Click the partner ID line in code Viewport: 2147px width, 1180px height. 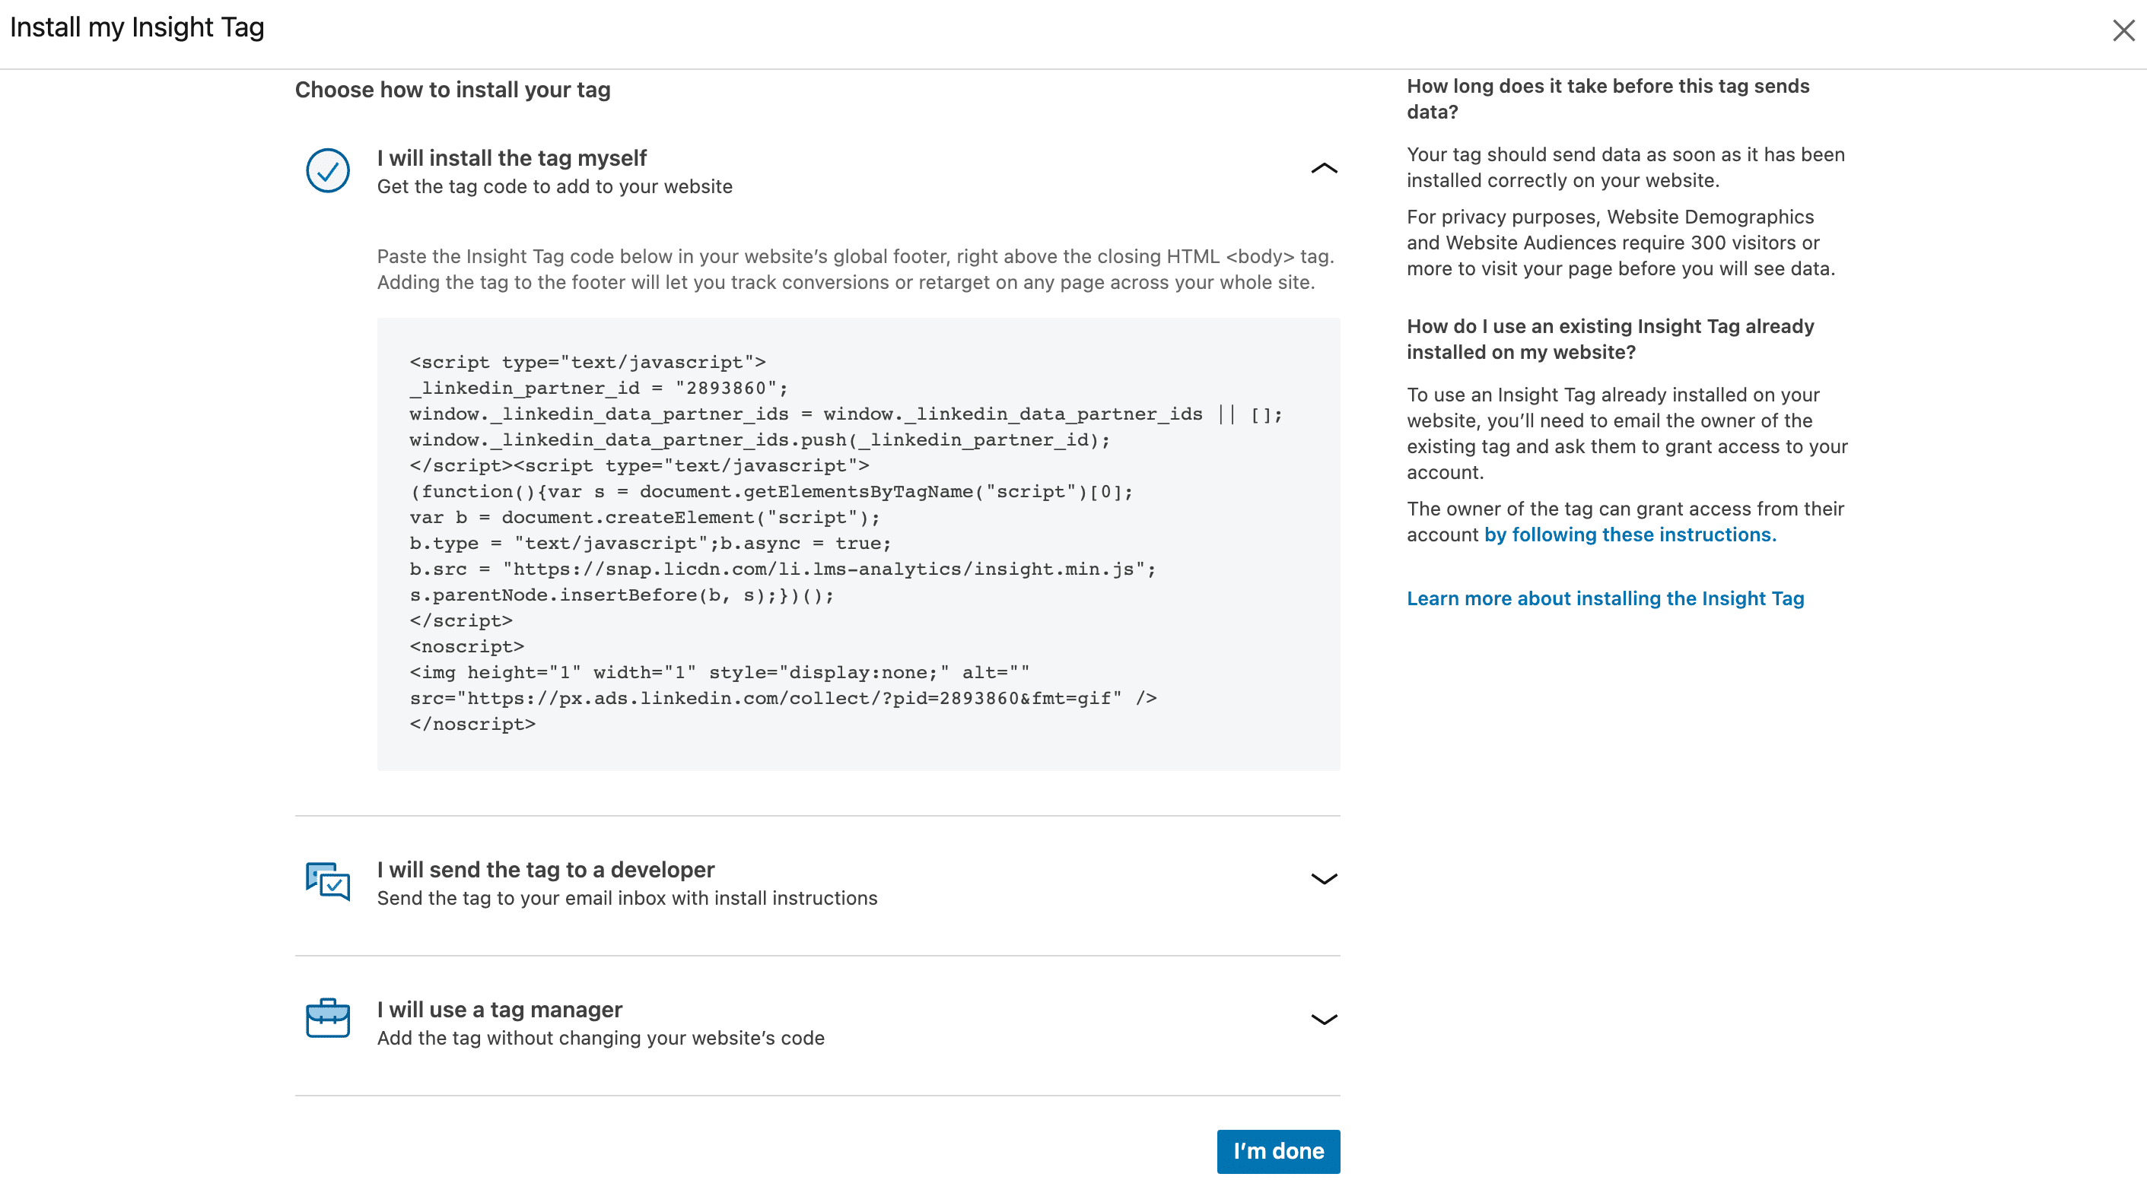tap(599, 388)
